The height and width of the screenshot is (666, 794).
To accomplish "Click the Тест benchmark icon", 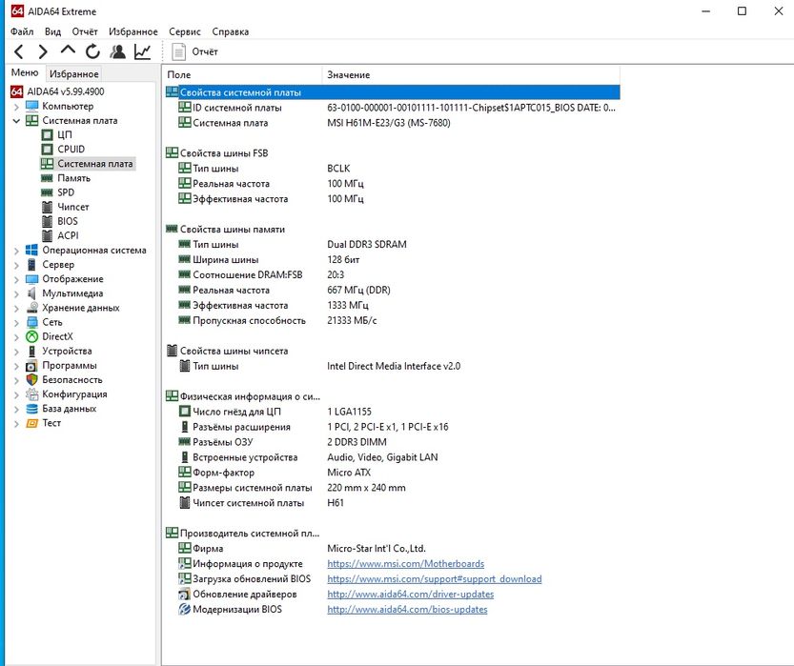I will click(x=31, y=423).
